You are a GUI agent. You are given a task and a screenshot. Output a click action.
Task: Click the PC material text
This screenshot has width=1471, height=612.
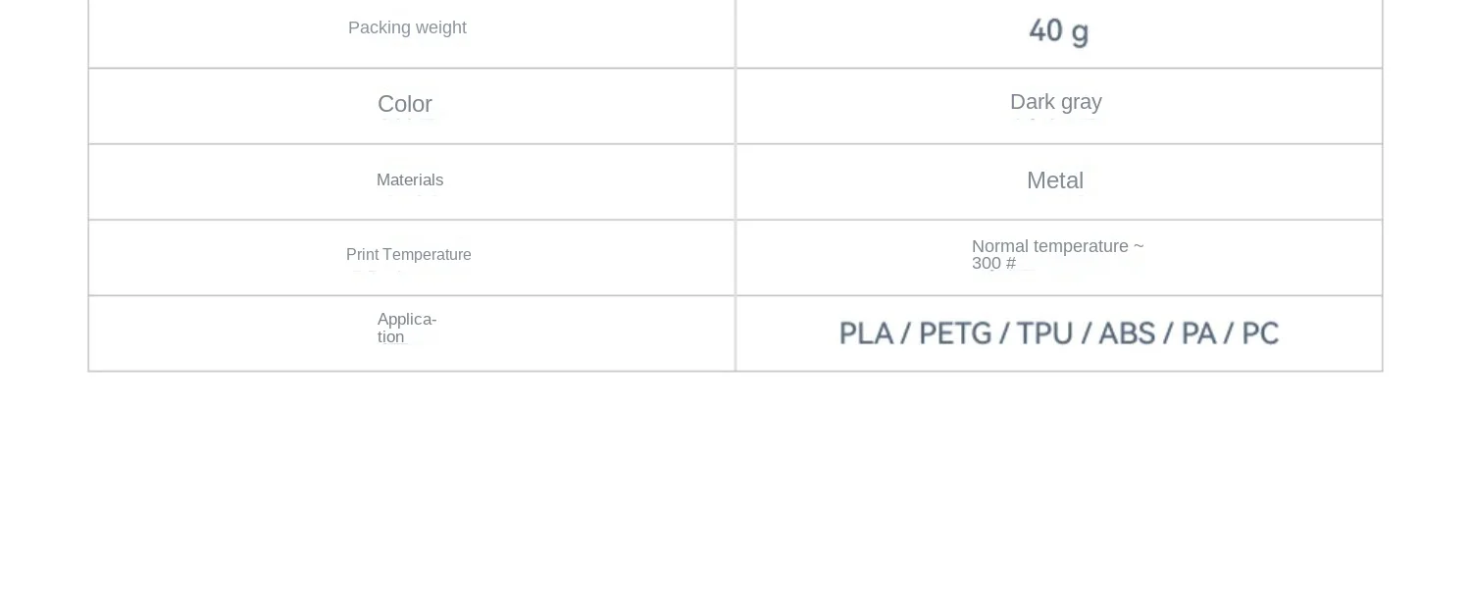click(1260, 333)
